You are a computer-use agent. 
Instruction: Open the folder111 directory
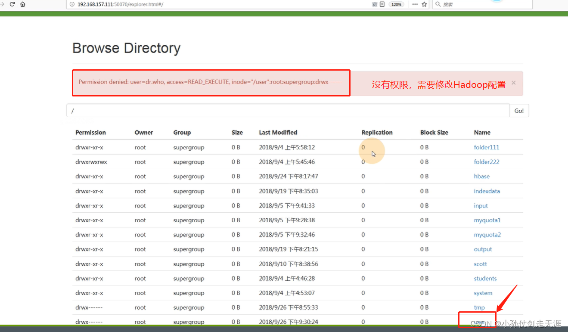tap(487, 147)
